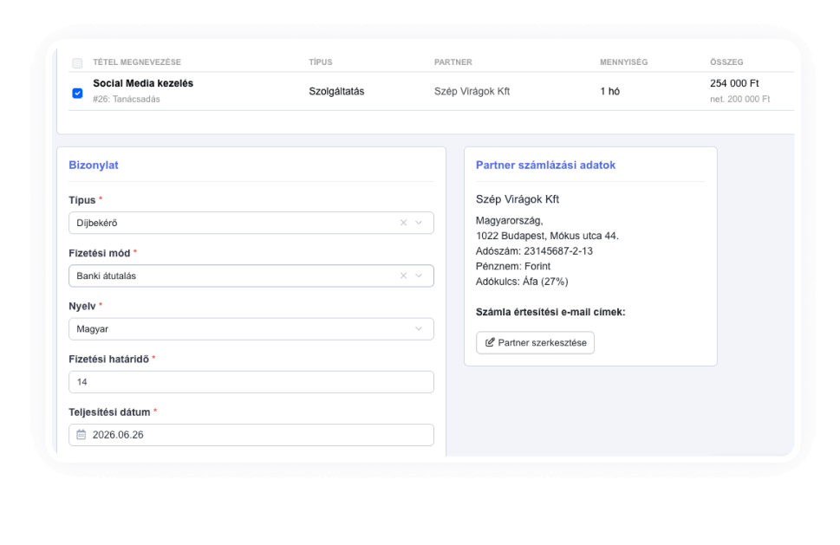Click the Adókulcs: Áfa (27%) line
Screen dimensions: 840x545
click(x=522, y=282)
